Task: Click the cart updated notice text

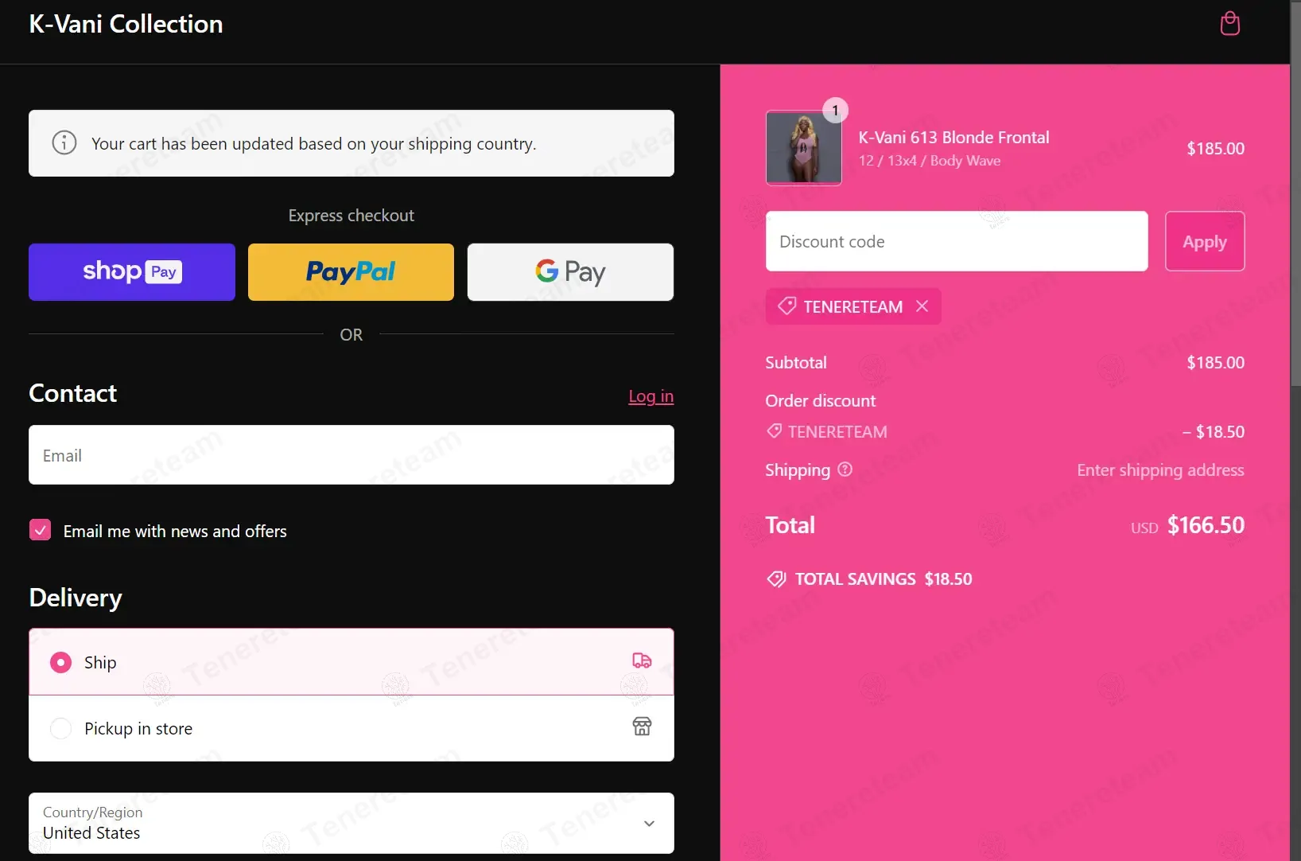Action: click(x=313, y=144)
